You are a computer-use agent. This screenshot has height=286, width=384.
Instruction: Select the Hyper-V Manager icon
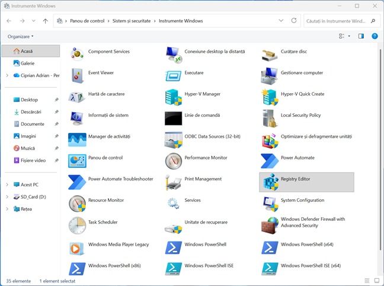pyautogui.click(x=174, y=97)
